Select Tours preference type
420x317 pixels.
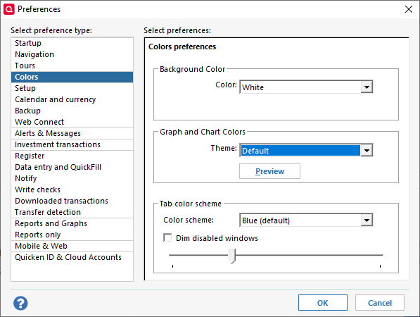[x=72, y=66]
